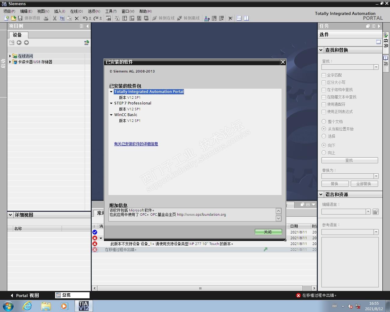Image resolution: width=390 pixels, height=312 pixels.
Task: Open the 有关已安装软件的详细信息 link
Action: coord(136,144)
